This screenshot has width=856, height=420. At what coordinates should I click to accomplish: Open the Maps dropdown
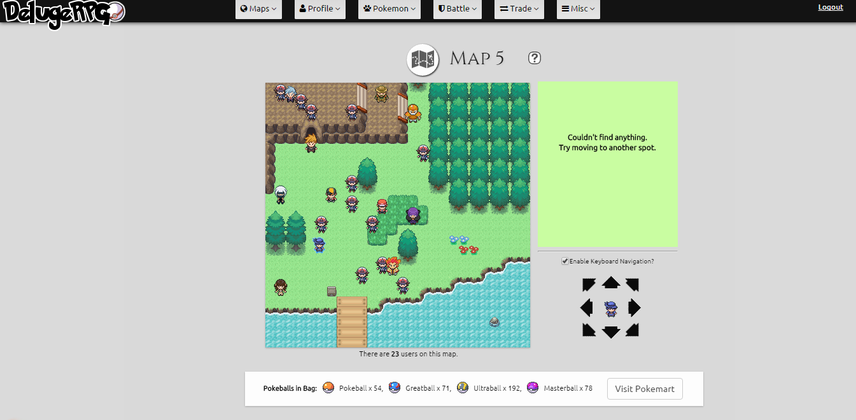258,10
